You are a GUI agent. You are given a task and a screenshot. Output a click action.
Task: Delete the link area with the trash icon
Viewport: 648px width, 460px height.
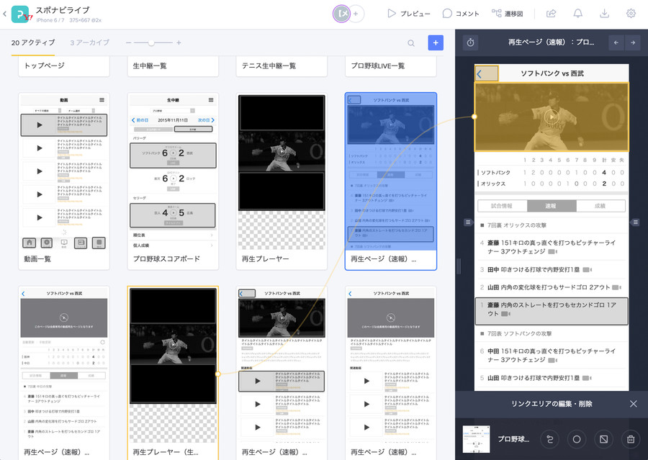tap(631, 439)
